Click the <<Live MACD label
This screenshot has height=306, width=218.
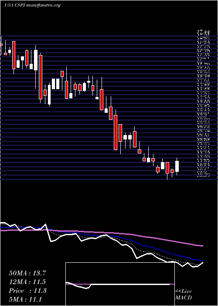(x=184, y=295)
